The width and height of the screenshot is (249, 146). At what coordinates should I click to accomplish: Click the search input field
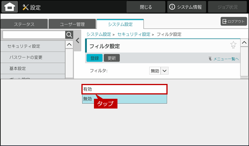pyautogui.click(x=34, y=35)
